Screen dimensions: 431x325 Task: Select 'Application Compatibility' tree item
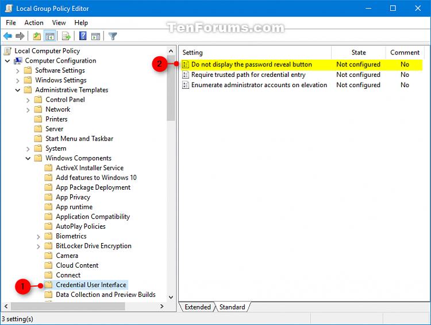93,217
